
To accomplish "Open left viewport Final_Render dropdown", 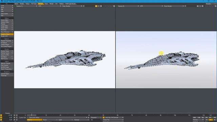I will pyautogui.click(x=72, y=6).
